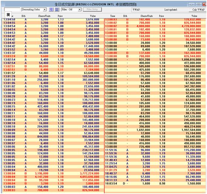Image resolution: width=207 pixels, height=194 pixels.
Task: Click the 'Last updated:' label
Action: (x=171, y=10)
